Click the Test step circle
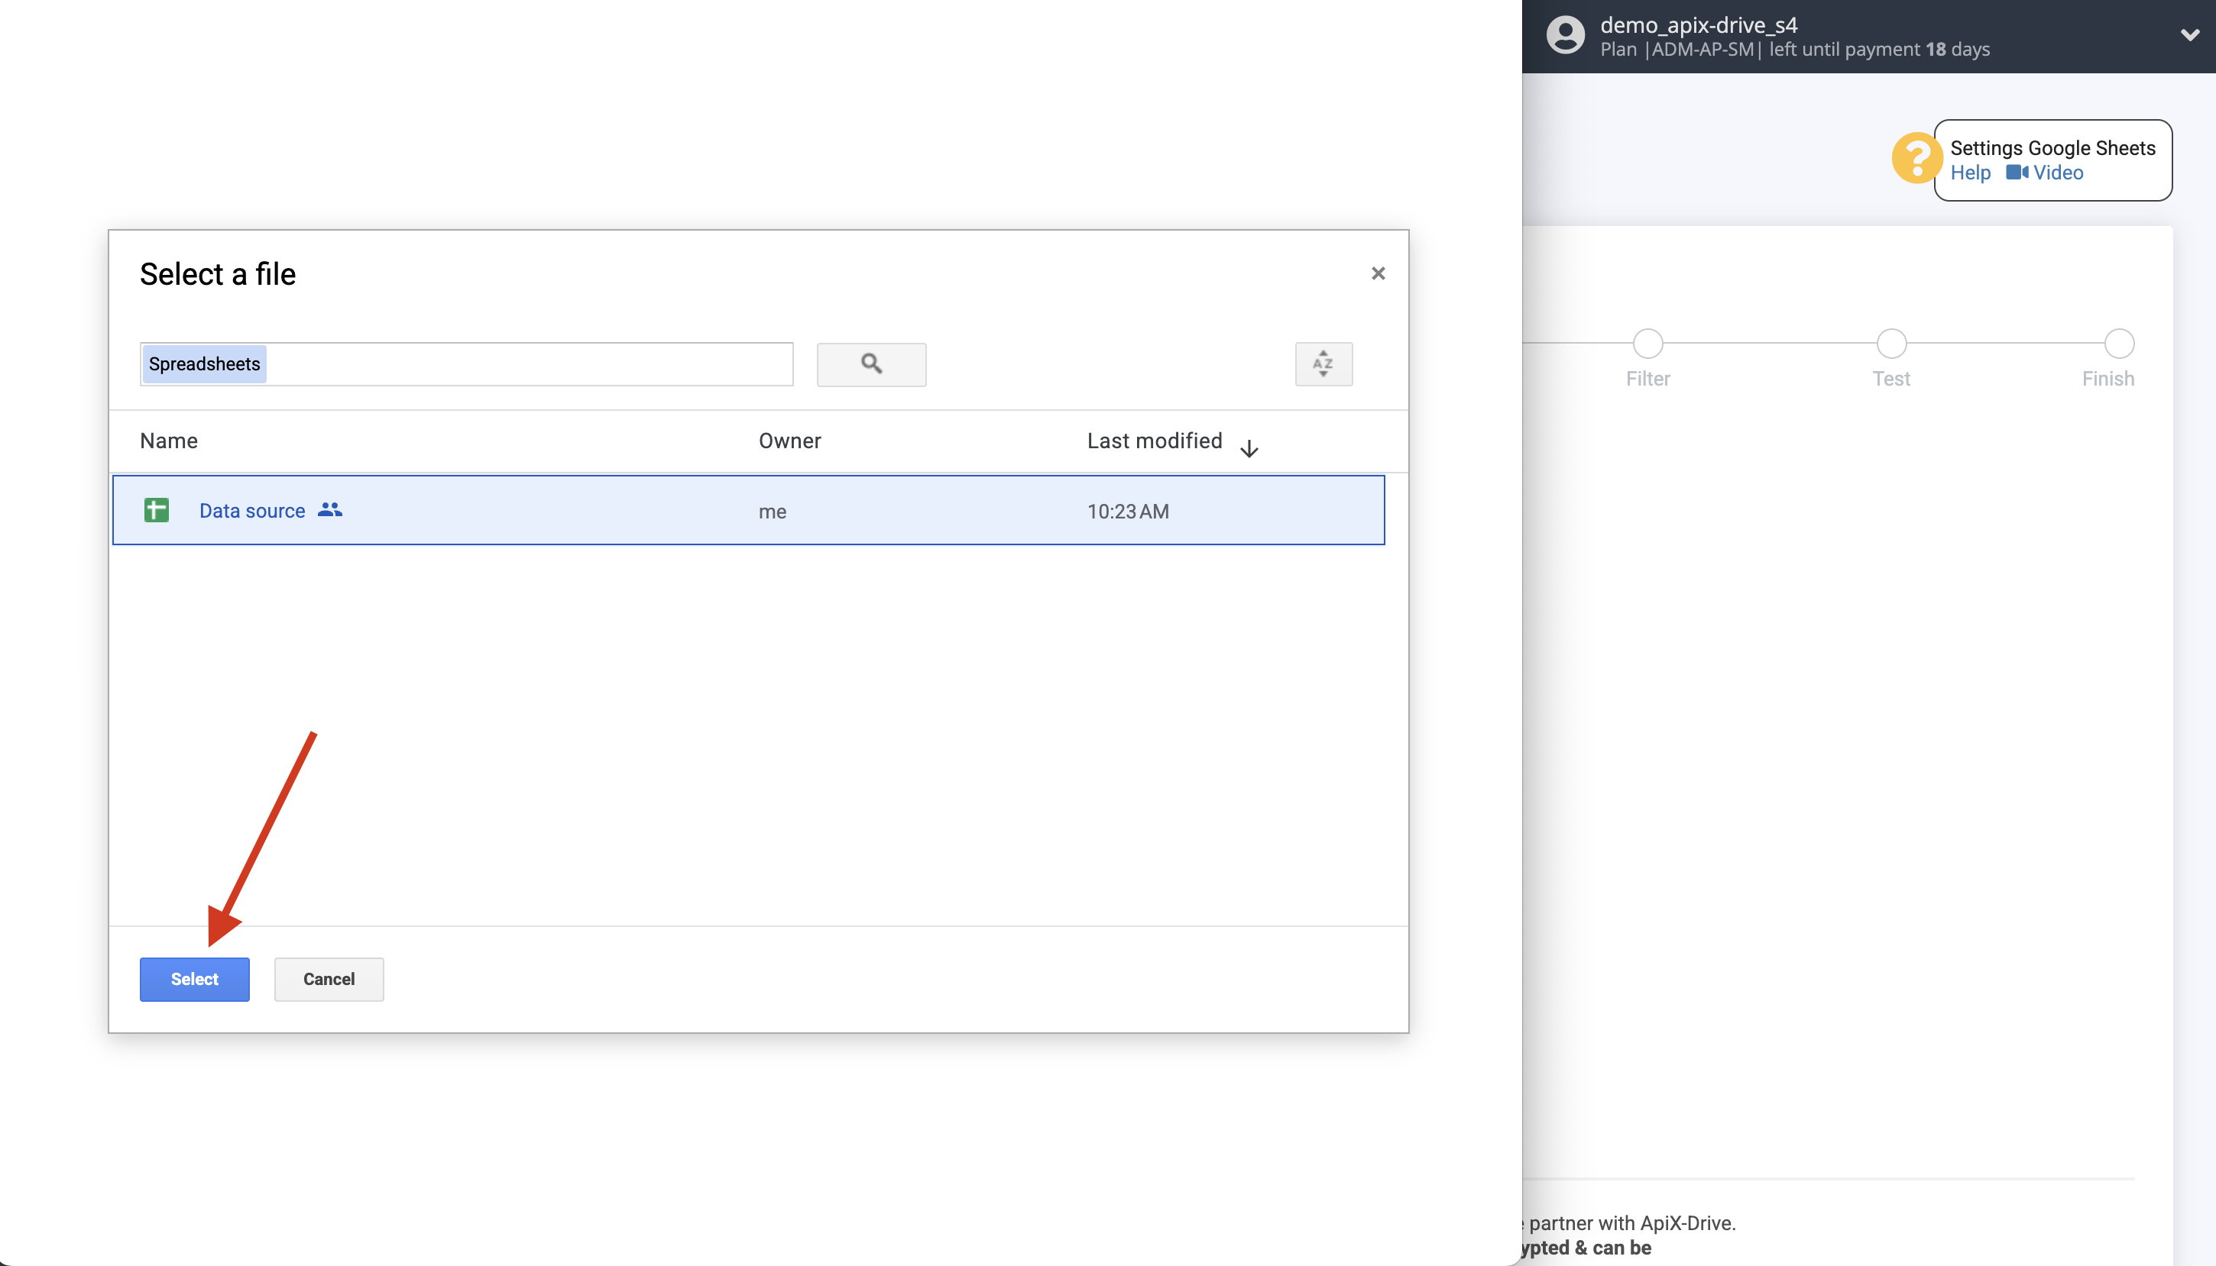This screenshot has width=2216, height=1266. coord(1891,344)
